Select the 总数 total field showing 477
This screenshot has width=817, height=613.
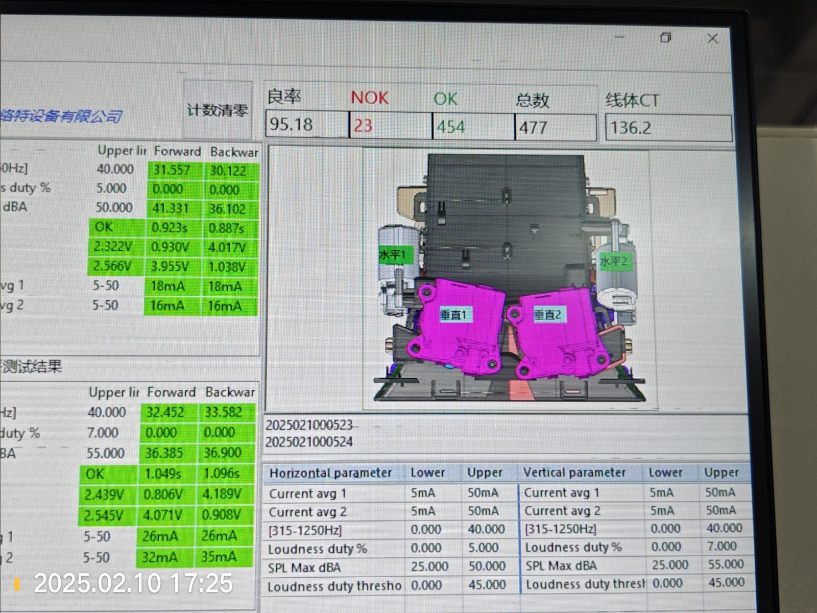click(555, 127)
